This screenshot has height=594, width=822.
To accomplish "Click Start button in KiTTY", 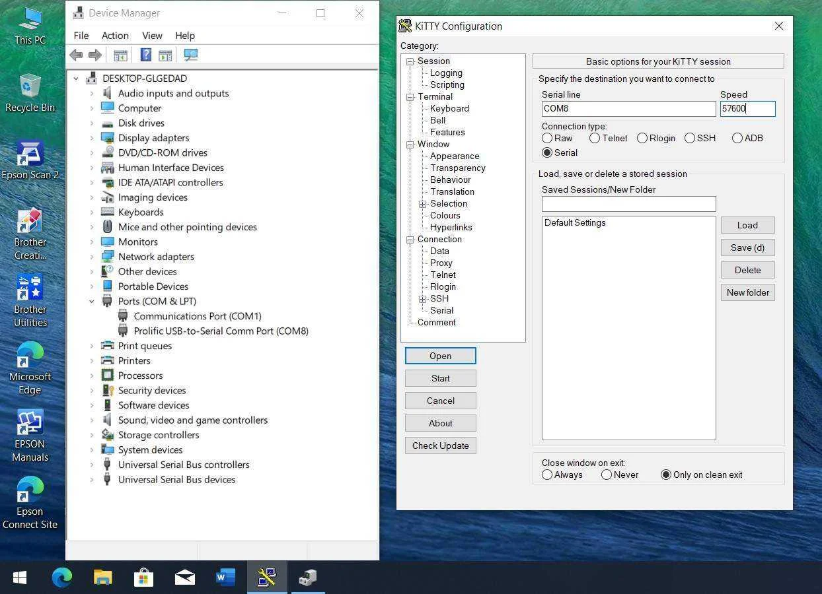I will (440, 378).
